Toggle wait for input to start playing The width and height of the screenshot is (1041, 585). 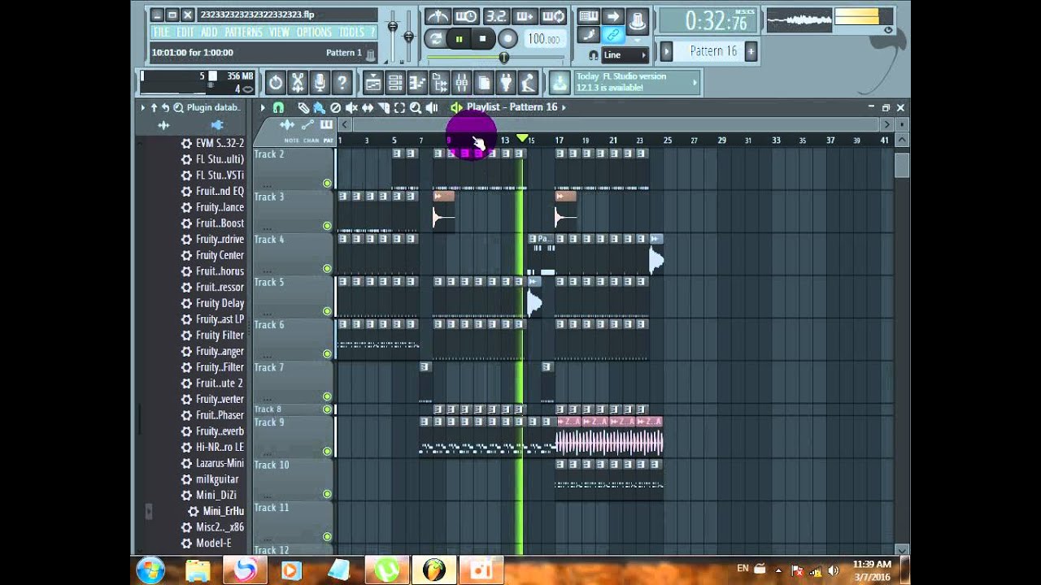[466, 16]
